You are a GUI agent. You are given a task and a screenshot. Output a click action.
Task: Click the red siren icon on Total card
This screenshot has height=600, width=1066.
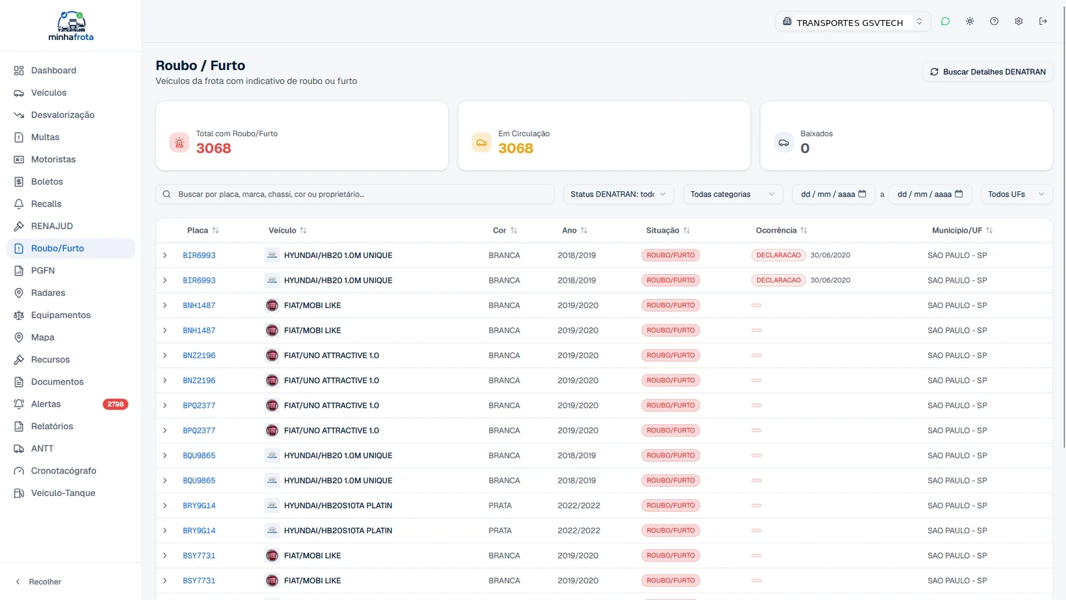pos(179,143)
